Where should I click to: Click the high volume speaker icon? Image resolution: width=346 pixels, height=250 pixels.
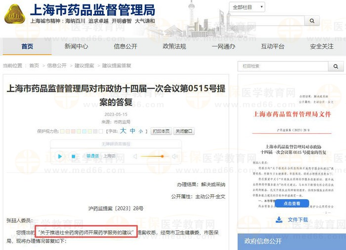173,156
